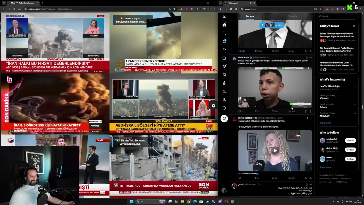Viewport: 364px width, 205px height.
Task: Like the top post with 5.7K likes
Action: [273, 51]
